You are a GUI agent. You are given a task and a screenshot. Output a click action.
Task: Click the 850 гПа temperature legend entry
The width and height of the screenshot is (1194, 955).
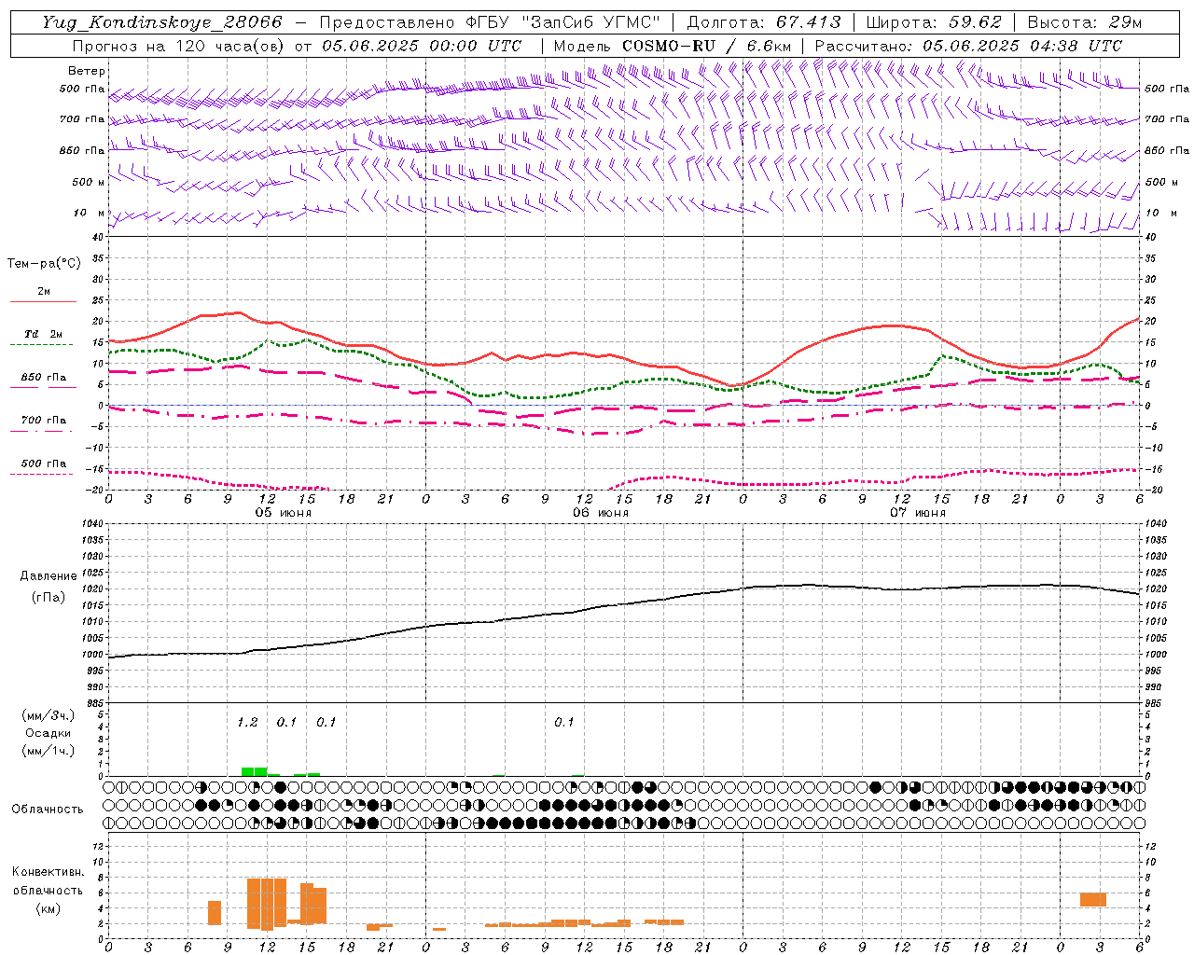(x=44, y=378)
